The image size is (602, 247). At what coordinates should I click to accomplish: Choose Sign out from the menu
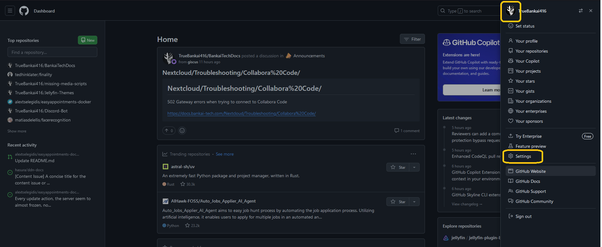[x=551, y=216]
